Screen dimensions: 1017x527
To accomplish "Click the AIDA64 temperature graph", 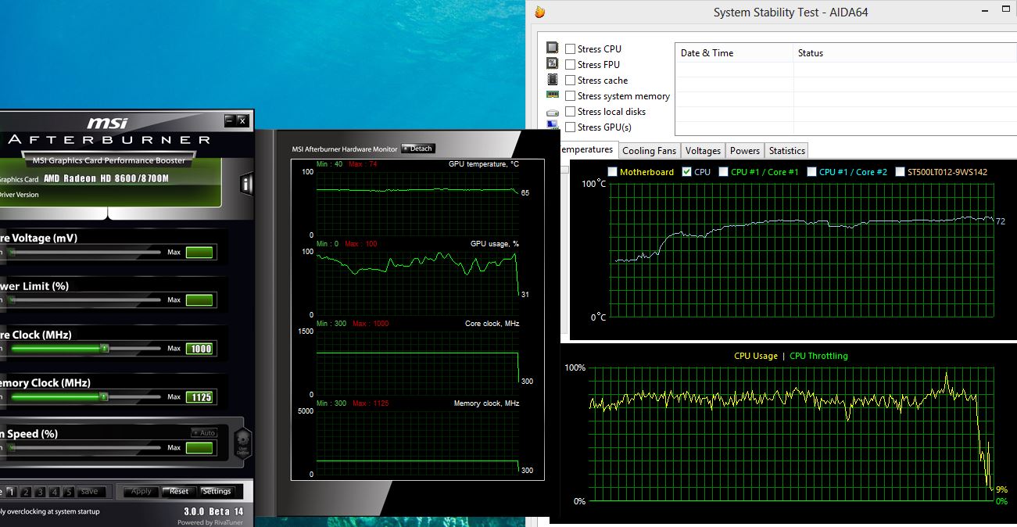I will pyautogui.click(x=801, y=250).
